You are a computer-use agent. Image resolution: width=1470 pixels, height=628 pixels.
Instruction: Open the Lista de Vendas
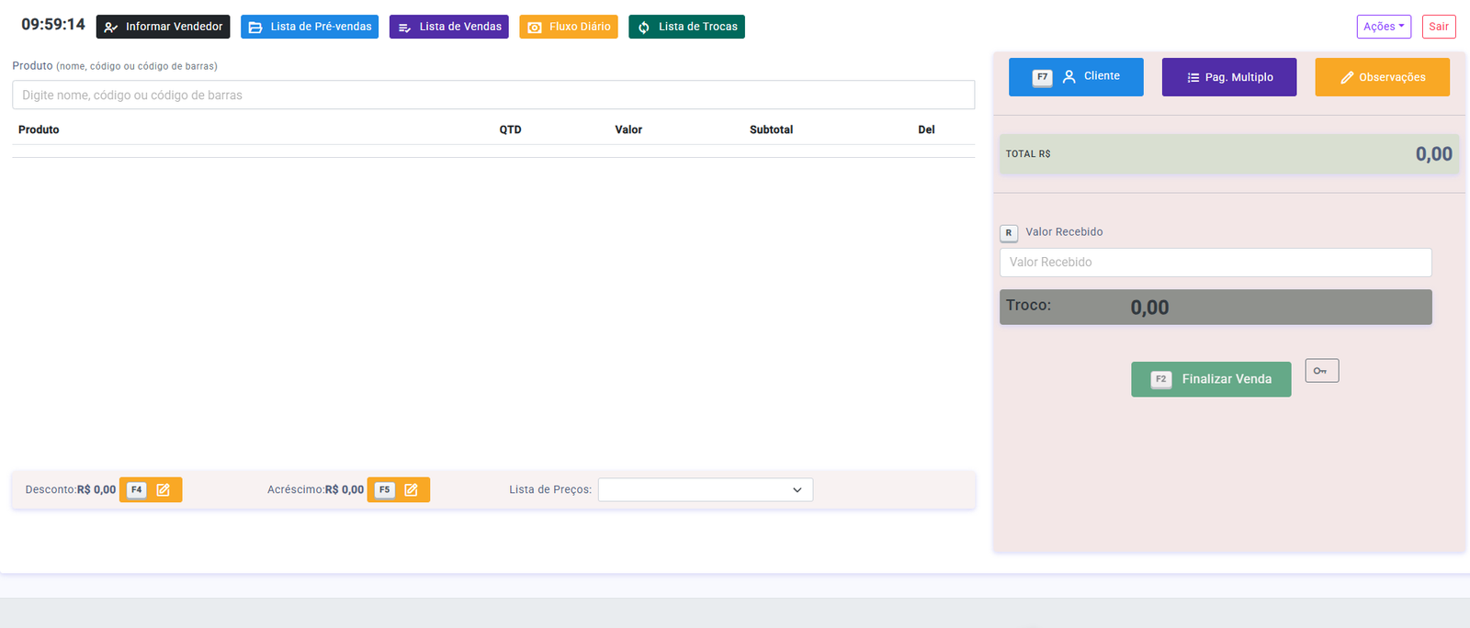click(448, 27)
